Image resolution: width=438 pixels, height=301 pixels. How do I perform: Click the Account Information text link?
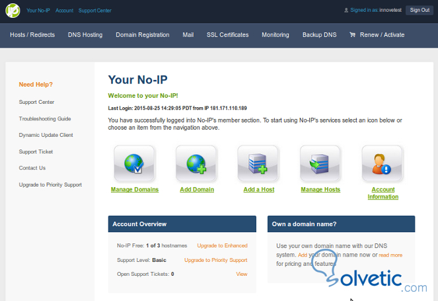pyautogui.click(x=383, y=193)
